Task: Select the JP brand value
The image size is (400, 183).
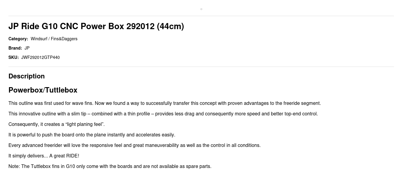Action: (27, 48)
